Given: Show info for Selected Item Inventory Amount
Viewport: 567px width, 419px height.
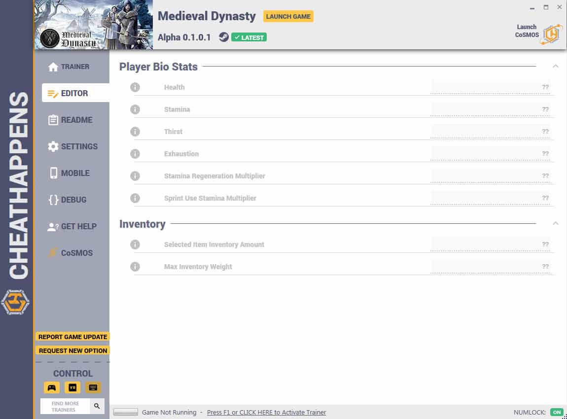Looking at the screenshot, I should pyautogui.click(x=135, y=245).
